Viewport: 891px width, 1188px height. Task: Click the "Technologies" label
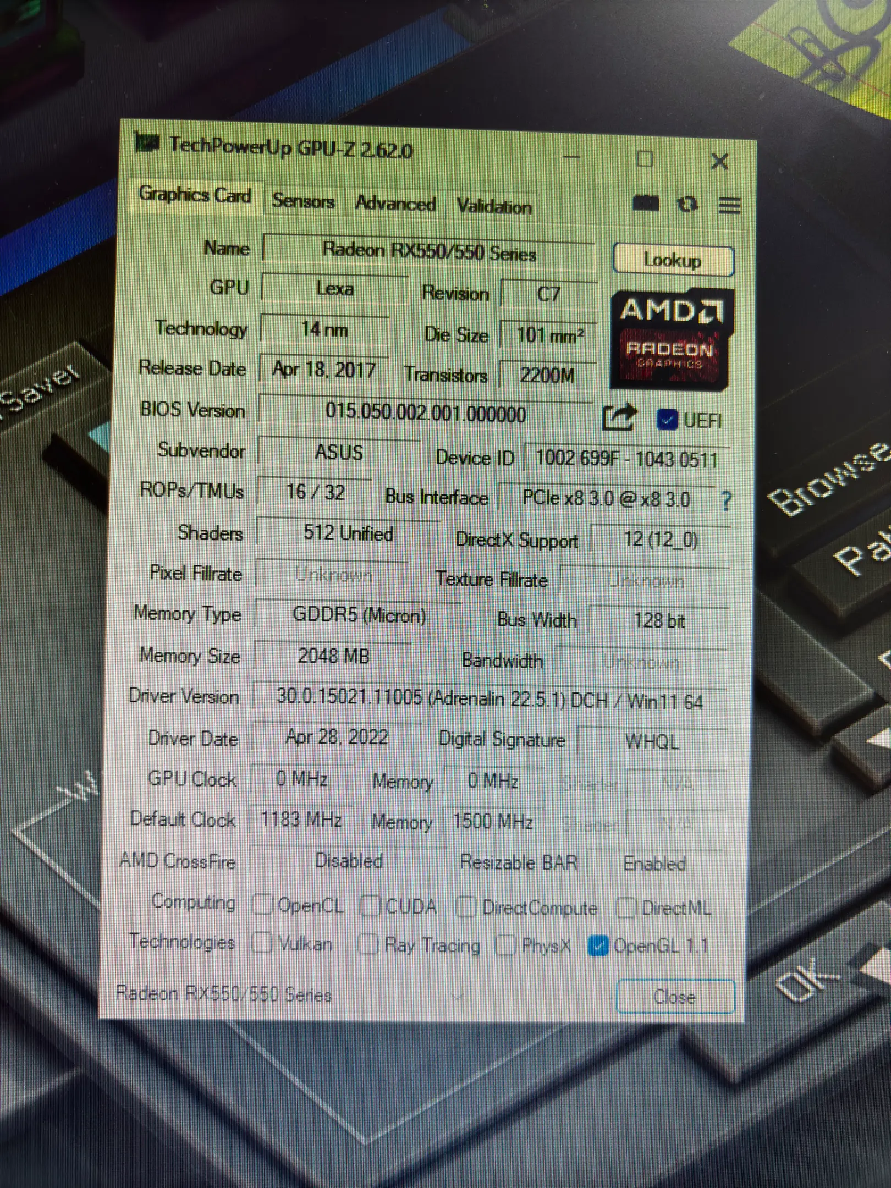[x=182, y=942]
